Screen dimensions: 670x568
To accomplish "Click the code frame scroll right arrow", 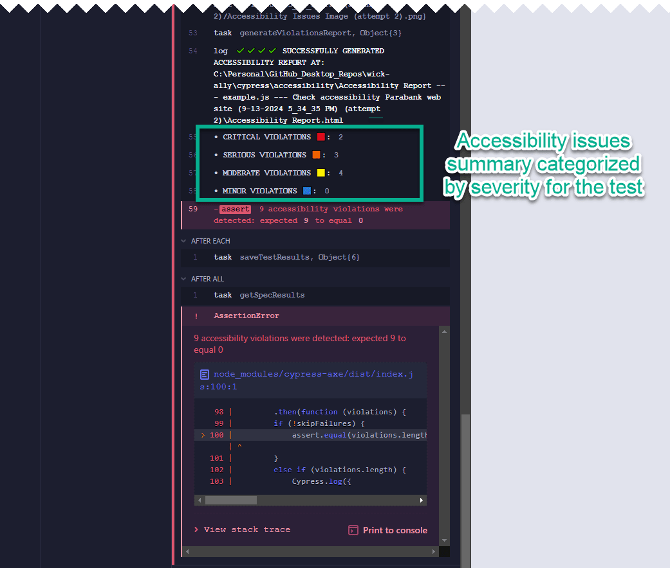I will coord(422,500).
